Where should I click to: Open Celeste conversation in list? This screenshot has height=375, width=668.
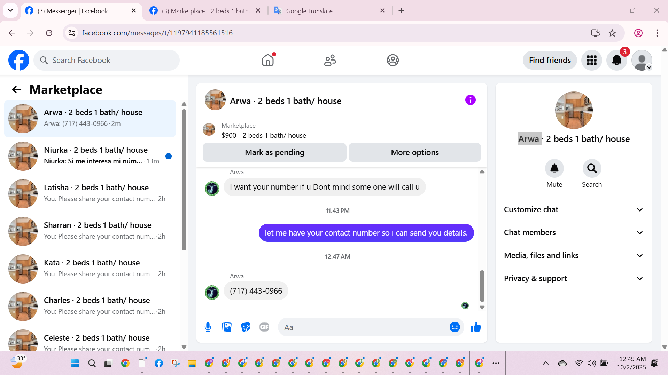90,338
